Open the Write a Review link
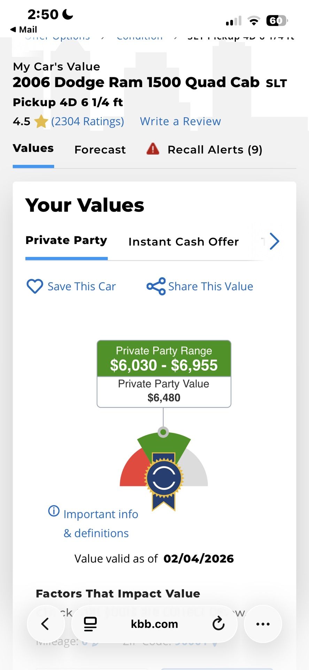The width and height of the screenshot is (309, 670). (x=180, y=121)
